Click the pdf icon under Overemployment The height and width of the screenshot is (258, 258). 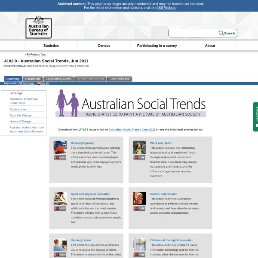tap(60, 157)
